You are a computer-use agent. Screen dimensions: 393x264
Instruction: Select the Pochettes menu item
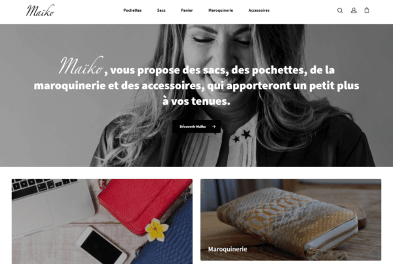(132, 10)
